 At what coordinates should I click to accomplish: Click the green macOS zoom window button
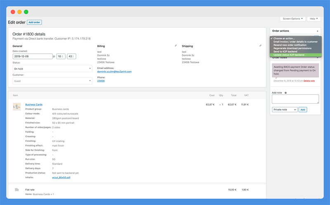tap(26, 12)
